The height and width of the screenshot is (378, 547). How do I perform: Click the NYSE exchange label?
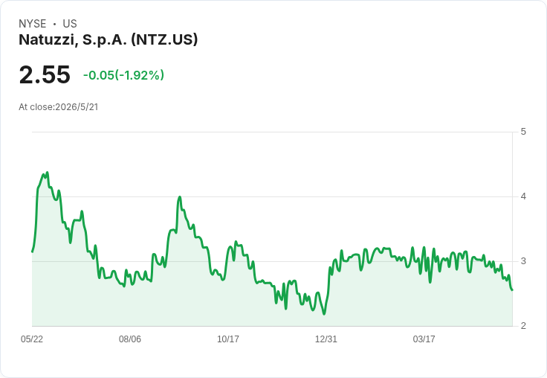point(33,24)
